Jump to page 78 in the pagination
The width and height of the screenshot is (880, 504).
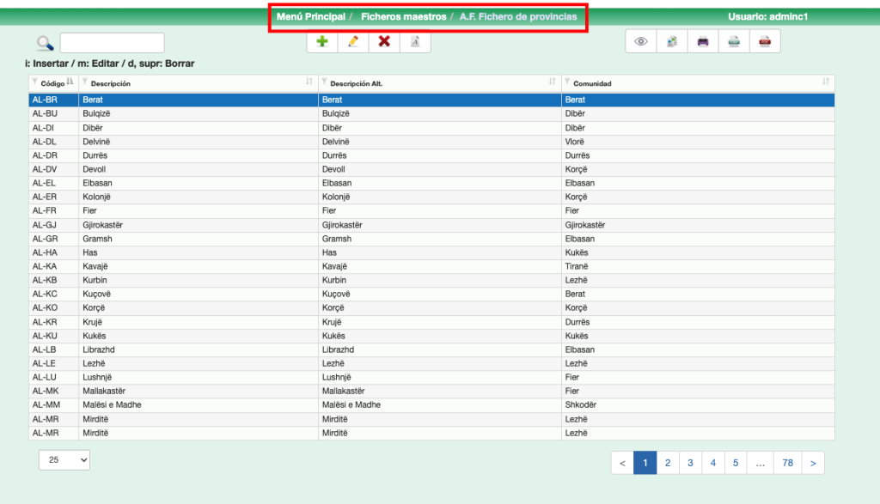(787, 463)
